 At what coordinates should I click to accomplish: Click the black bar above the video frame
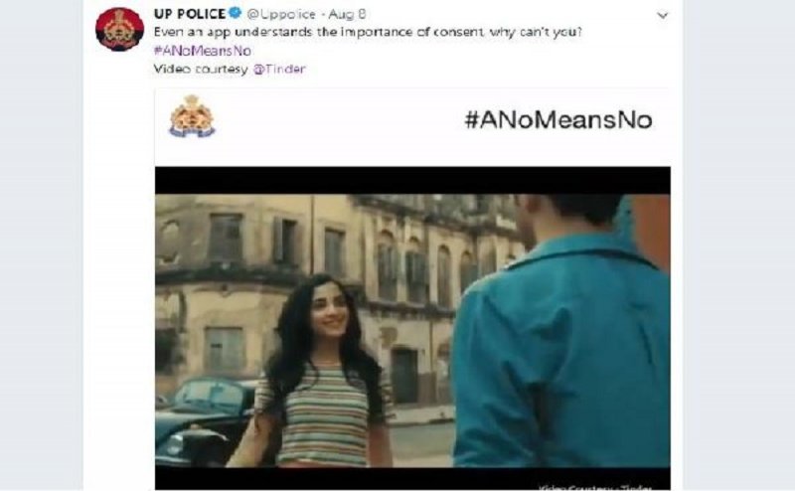(x=412, y=181)
